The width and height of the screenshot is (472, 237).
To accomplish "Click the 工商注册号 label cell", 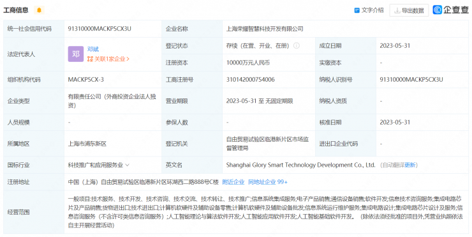I will click(192, 80).
